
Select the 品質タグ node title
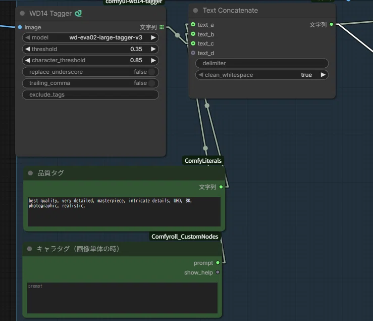50,173
